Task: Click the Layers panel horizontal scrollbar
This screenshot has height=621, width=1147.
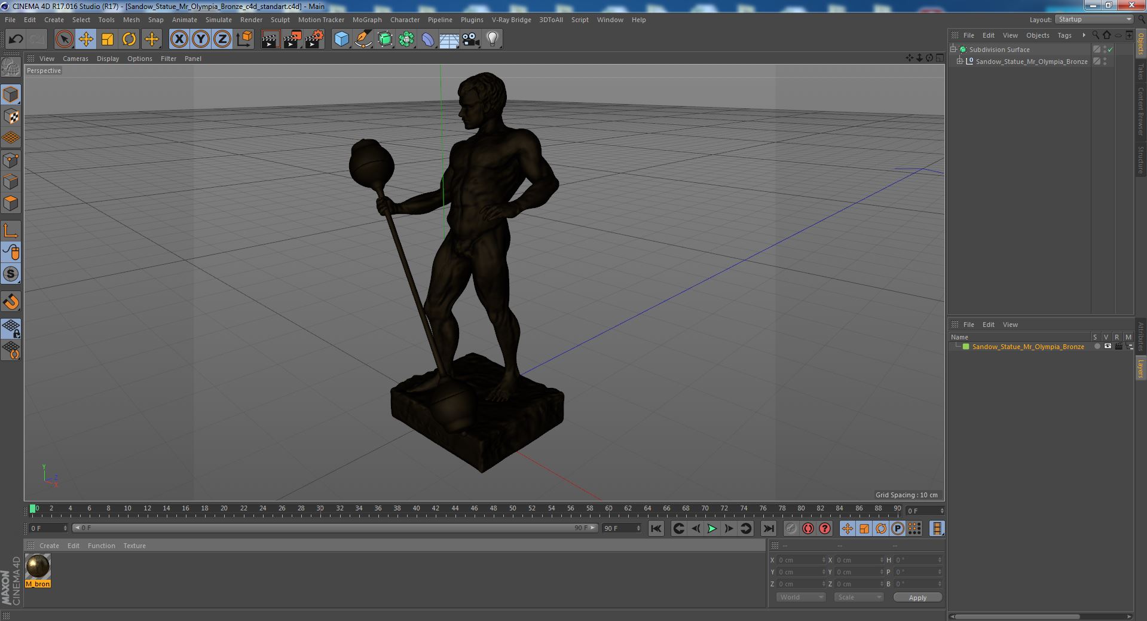Action: click(x=1016, y=616)
